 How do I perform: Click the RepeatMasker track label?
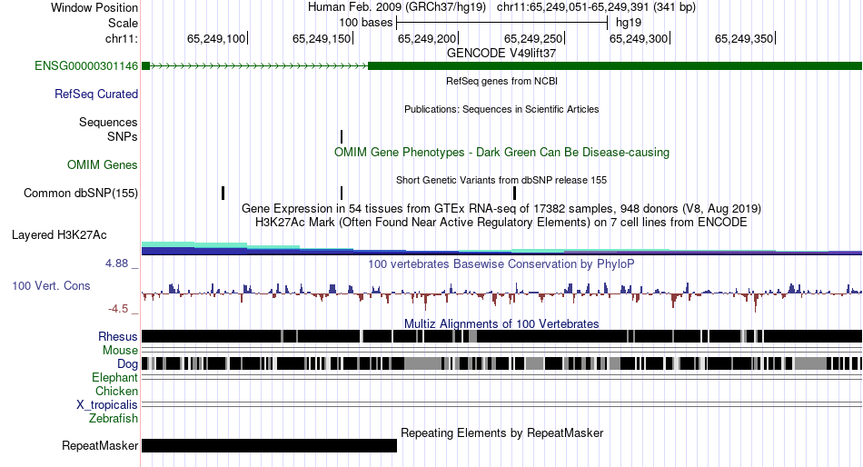point(100,445)
